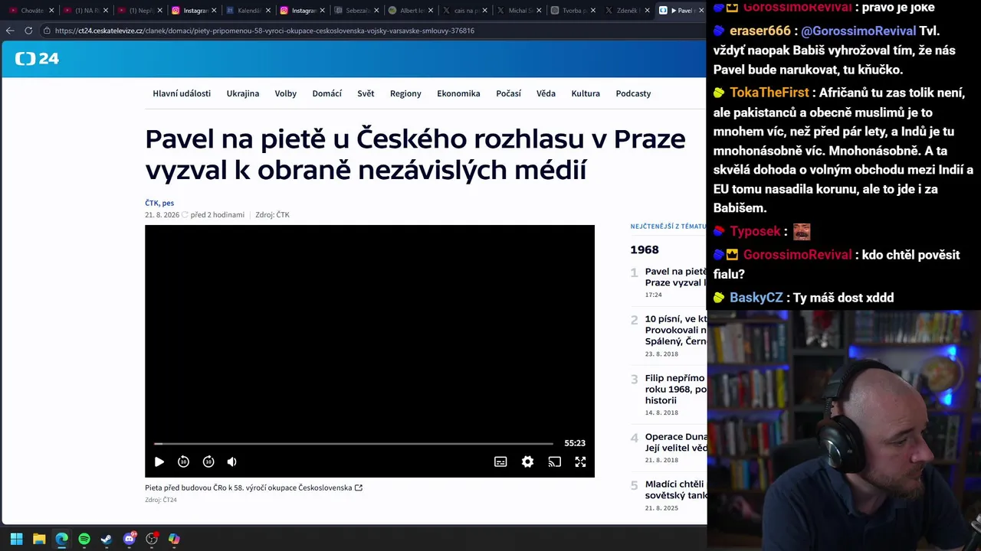
Task: Seek on the video progress bar
Action: pyautogui.click(x=353, y=443)
